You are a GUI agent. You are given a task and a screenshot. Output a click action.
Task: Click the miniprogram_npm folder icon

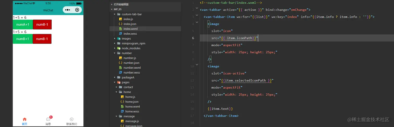pyautogui.click(x=119, y=43)
